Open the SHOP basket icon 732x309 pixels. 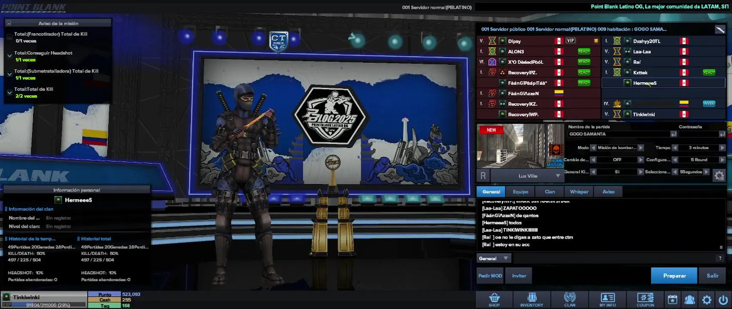[x=494, y=299]
